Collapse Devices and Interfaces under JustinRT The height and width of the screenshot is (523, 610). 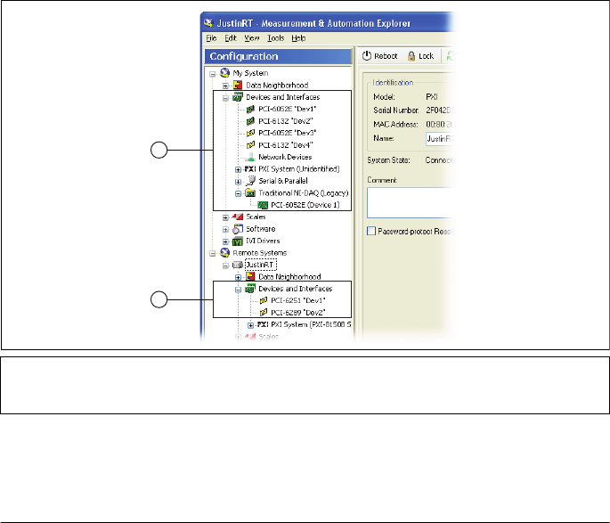click(x=238, y=290)
